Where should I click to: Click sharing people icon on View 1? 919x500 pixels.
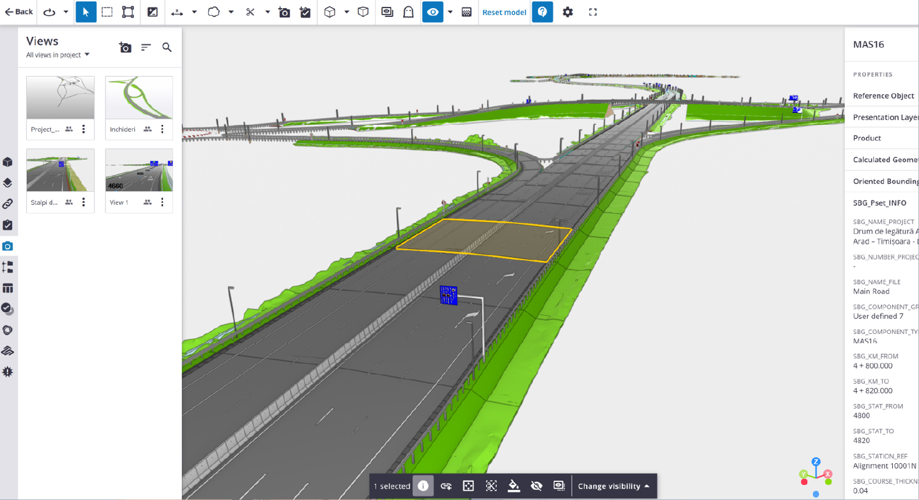(x=147, y=202)
